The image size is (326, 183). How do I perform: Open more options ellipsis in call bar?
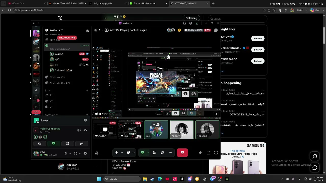[x=170, y=153]
